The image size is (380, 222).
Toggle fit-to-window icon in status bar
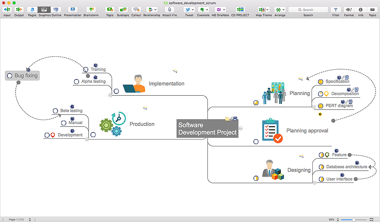372,220
